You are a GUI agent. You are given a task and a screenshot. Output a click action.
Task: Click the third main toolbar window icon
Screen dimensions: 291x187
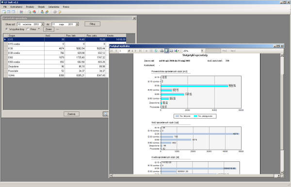tap(14, 12)
